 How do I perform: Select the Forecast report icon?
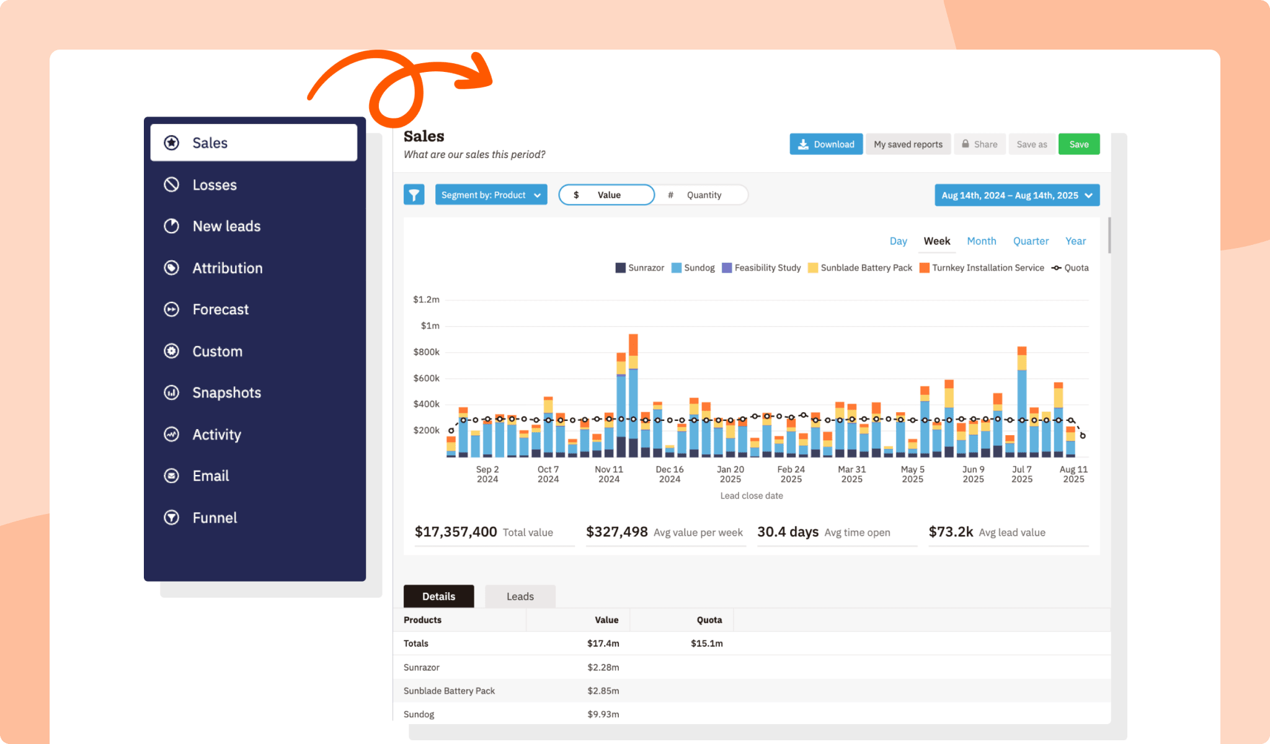pos(172,309)
